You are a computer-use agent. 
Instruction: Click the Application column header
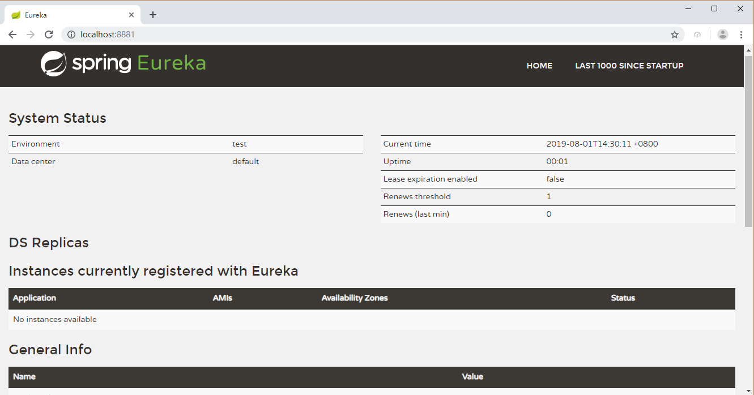tap(35, 298)
